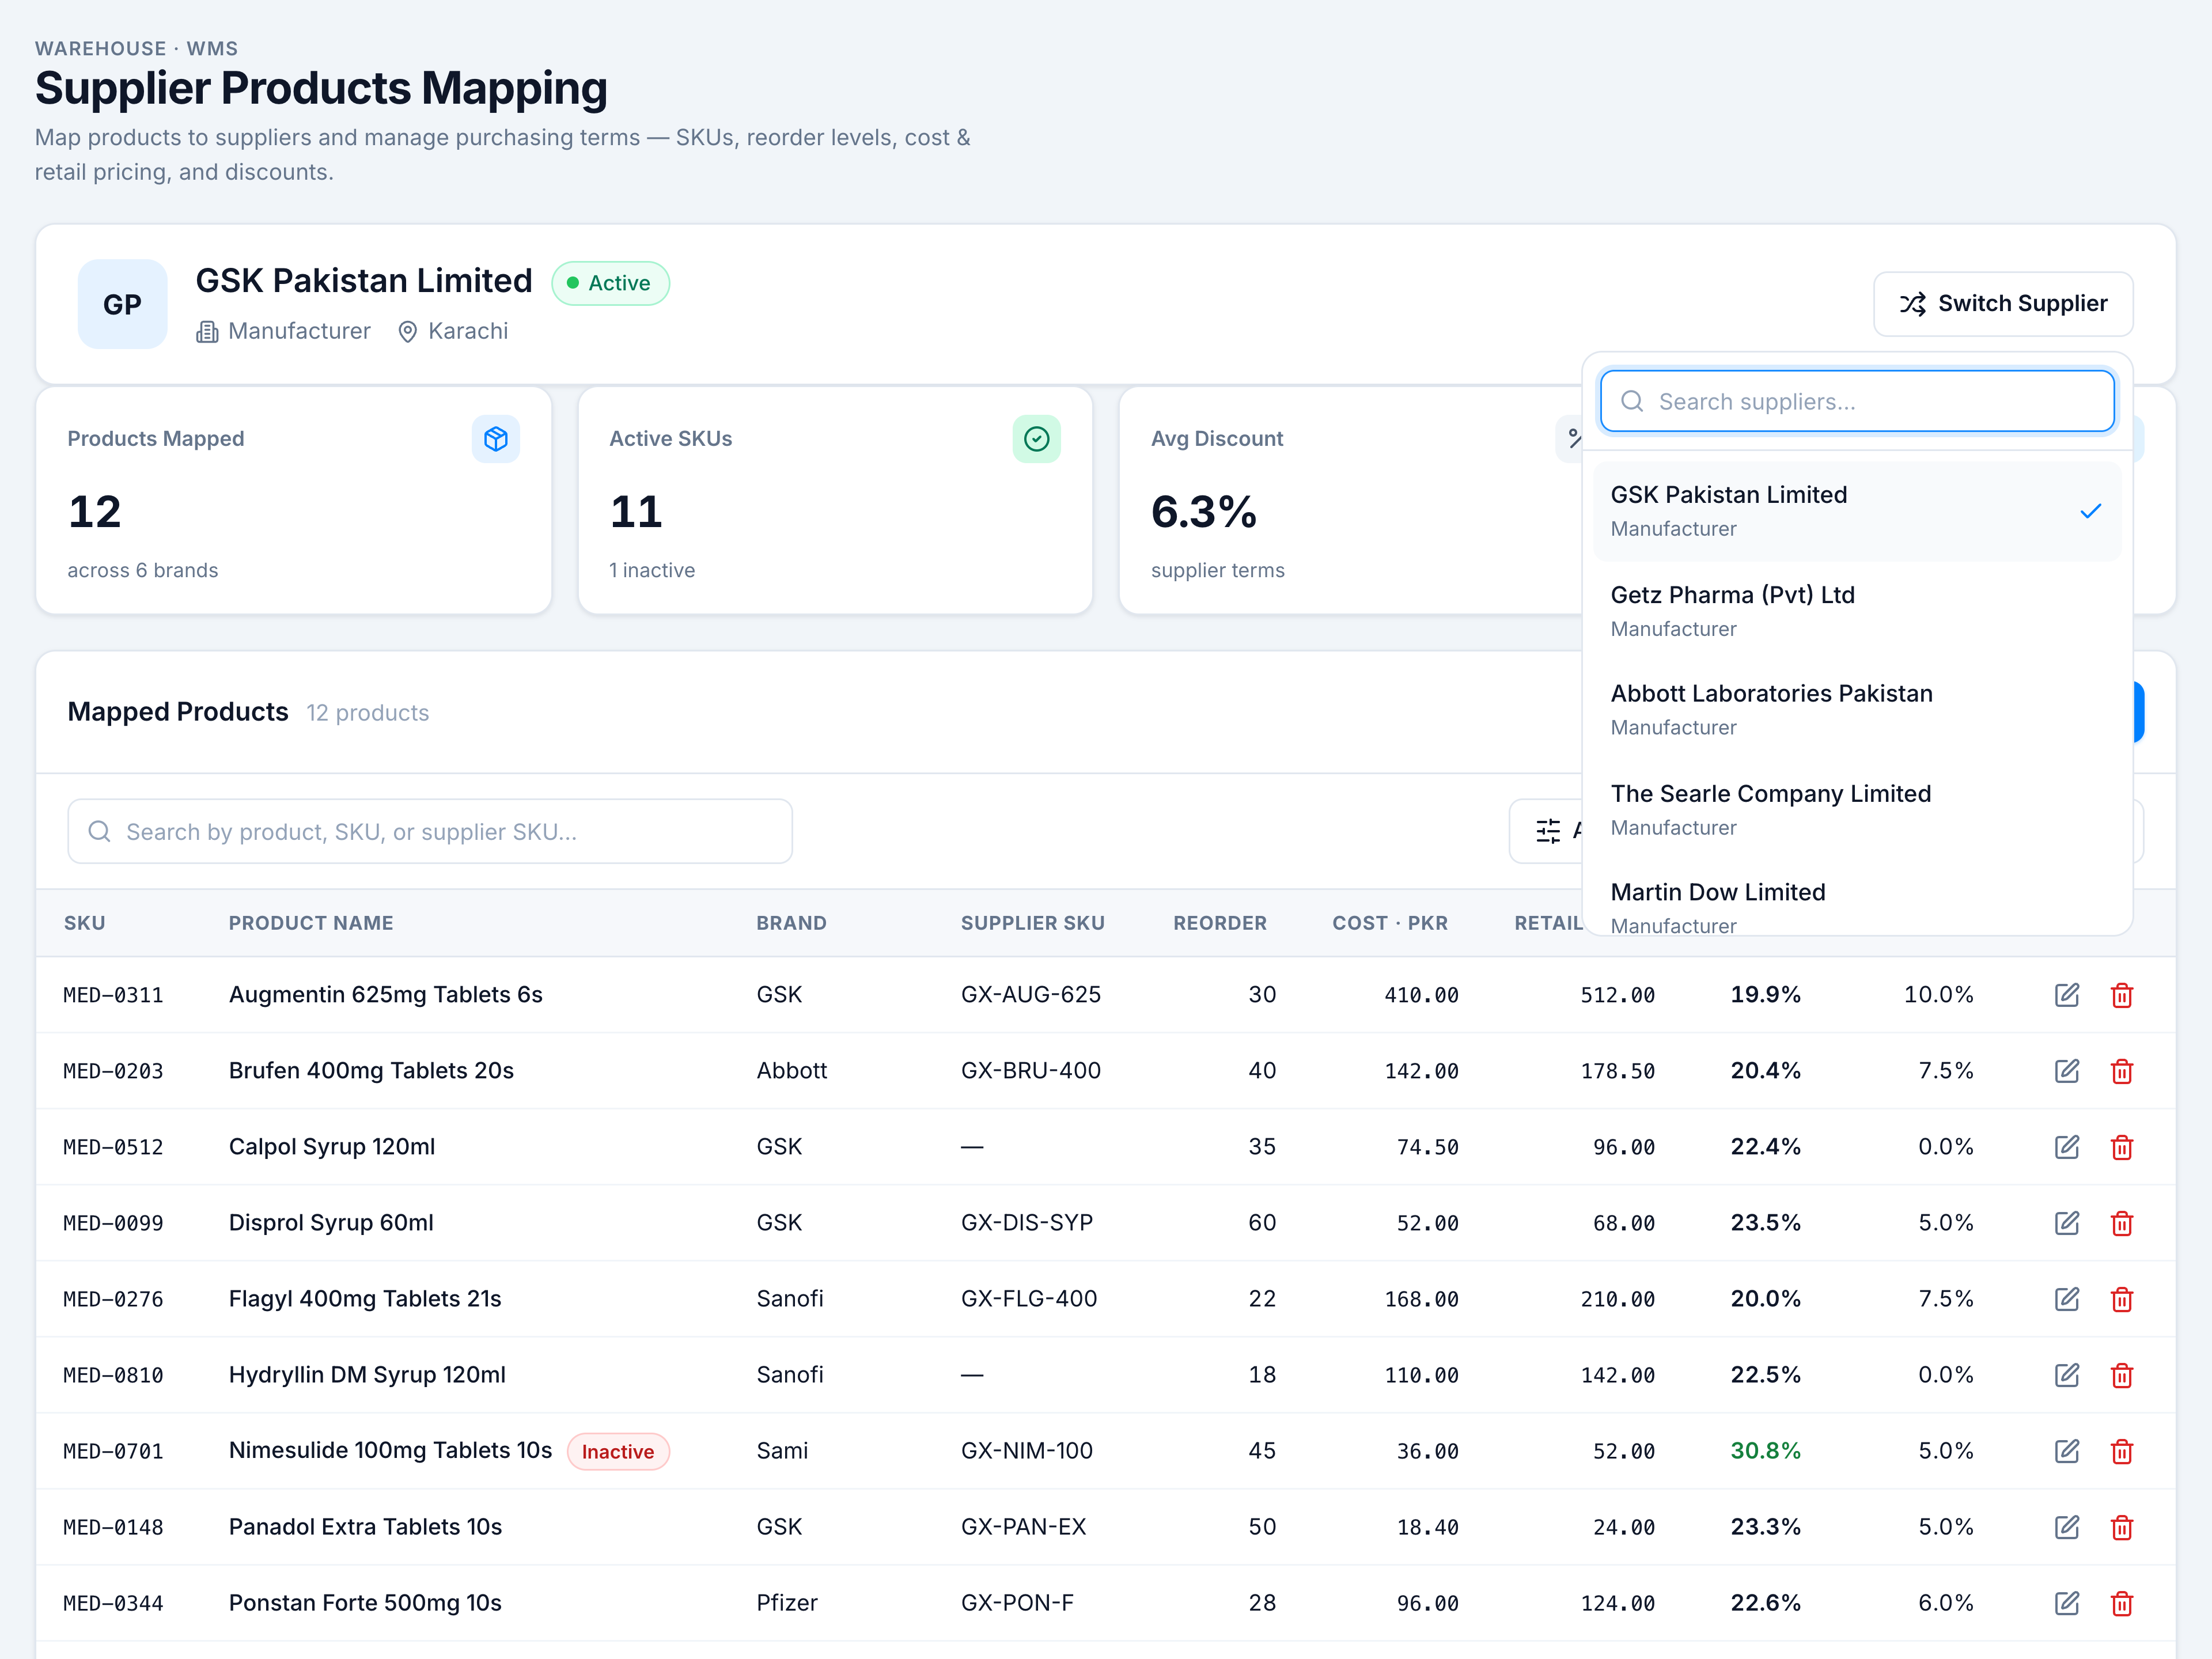Click supplier SKU GX-BRU-400
This screenshot has width=2212, height=1659.
(x=1031, y=1071)
